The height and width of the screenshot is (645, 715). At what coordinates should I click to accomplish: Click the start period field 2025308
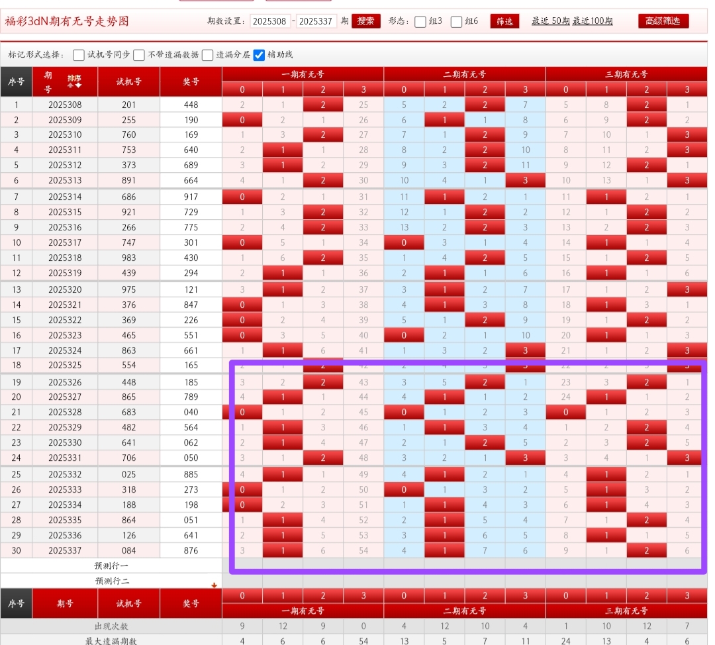[270, 21]
